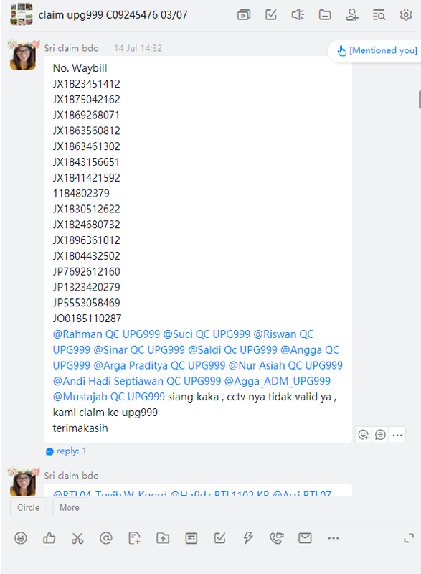Image resolution: width=421 pixels, height=574 pixels.
Task: Jump to the Mentioned you message
Action: tap(377, 50)
